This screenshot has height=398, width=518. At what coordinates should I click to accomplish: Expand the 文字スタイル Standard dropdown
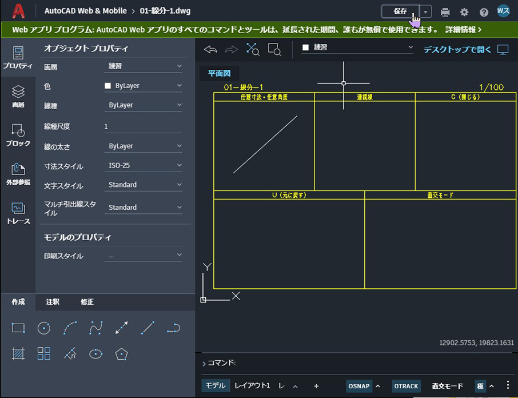pyautogui.click(x=144, y=185)
